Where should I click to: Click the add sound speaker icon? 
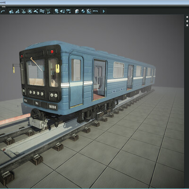[62, 11]
